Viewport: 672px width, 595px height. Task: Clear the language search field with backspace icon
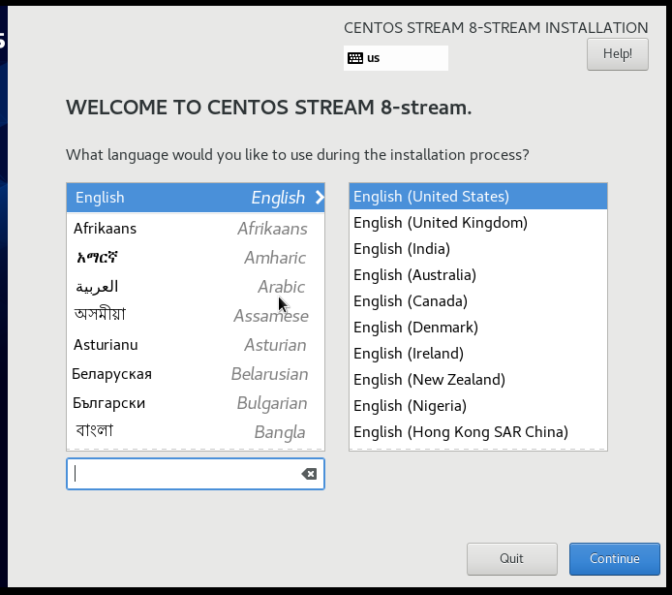coord(309,474)
